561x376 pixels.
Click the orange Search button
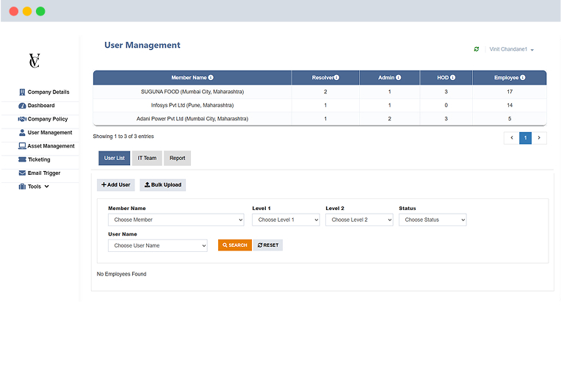tap(235, 245)
